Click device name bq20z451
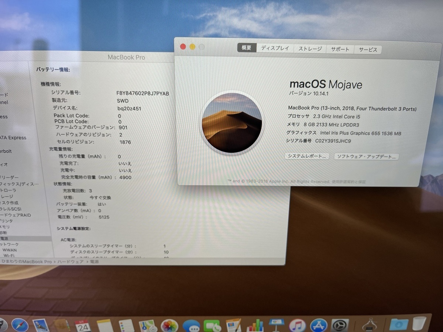The width and height of the screenshot is (443, 332). [129, 108]
